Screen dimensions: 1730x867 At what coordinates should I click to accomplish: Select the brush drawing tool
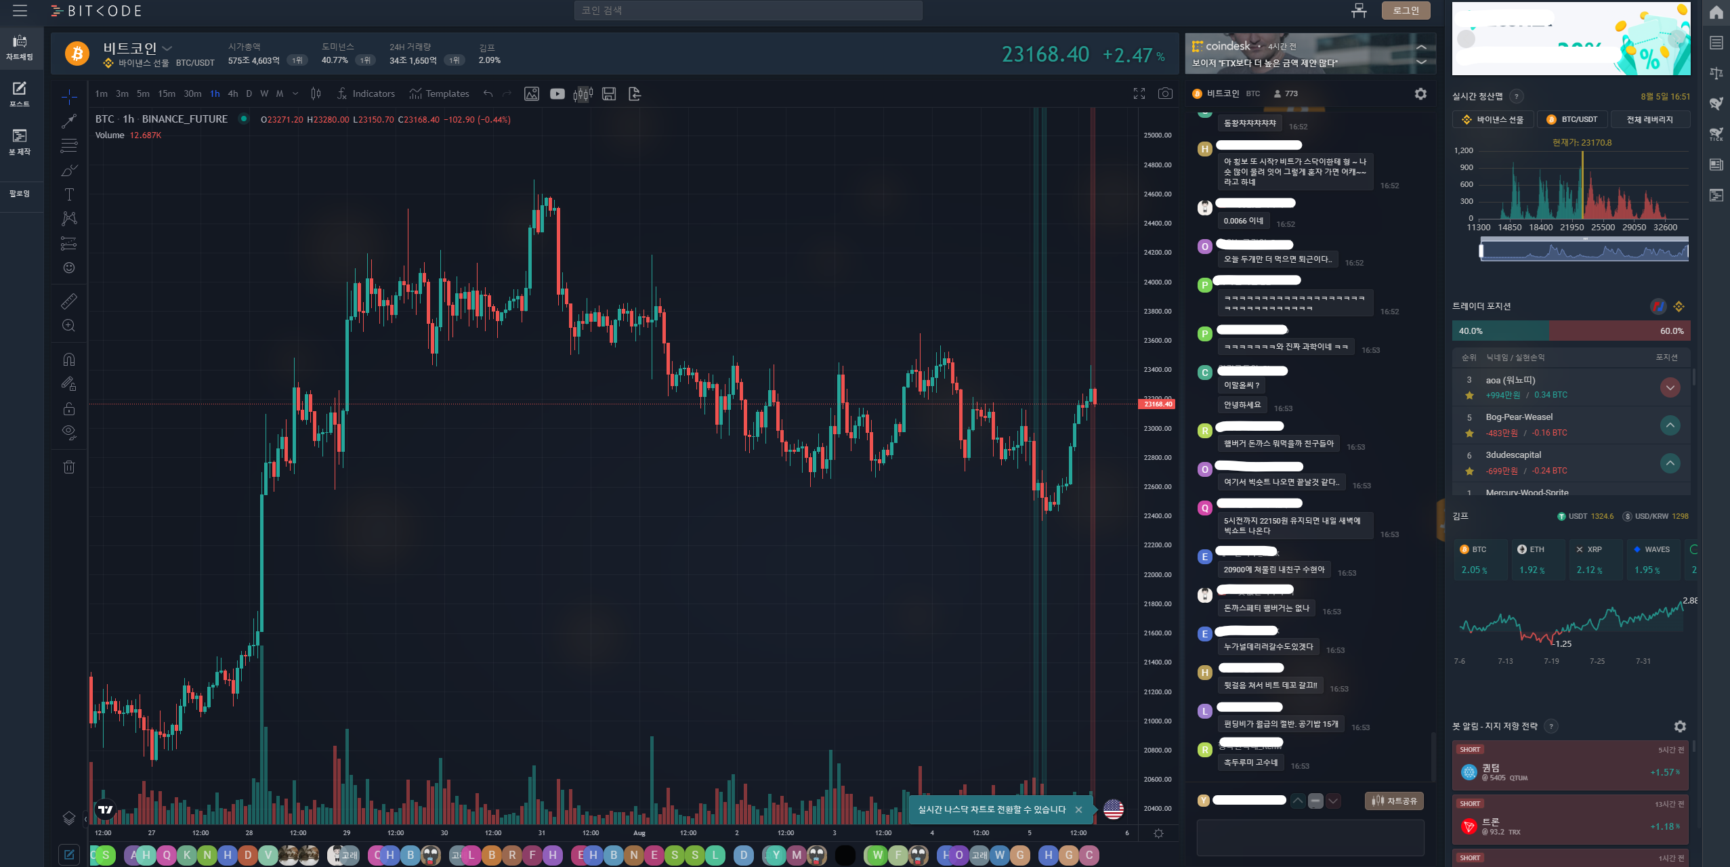(69, 170)
